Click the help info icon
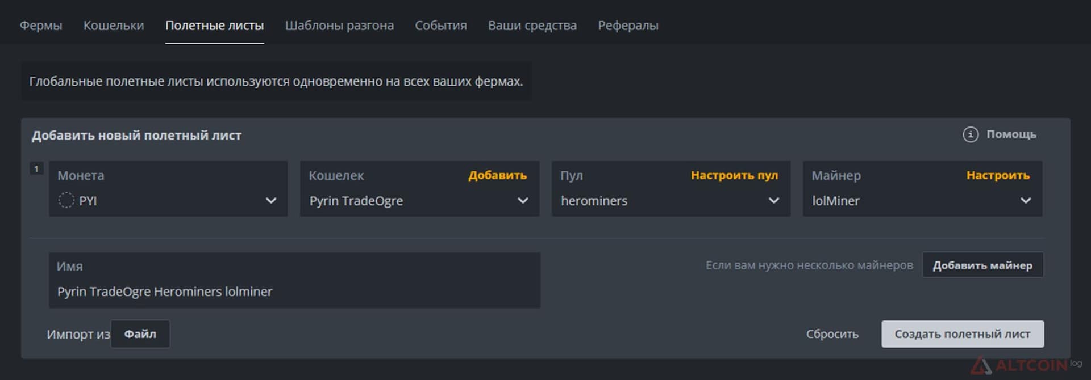This screenshot has height=380, width=1091. click(x=971, y=134)
